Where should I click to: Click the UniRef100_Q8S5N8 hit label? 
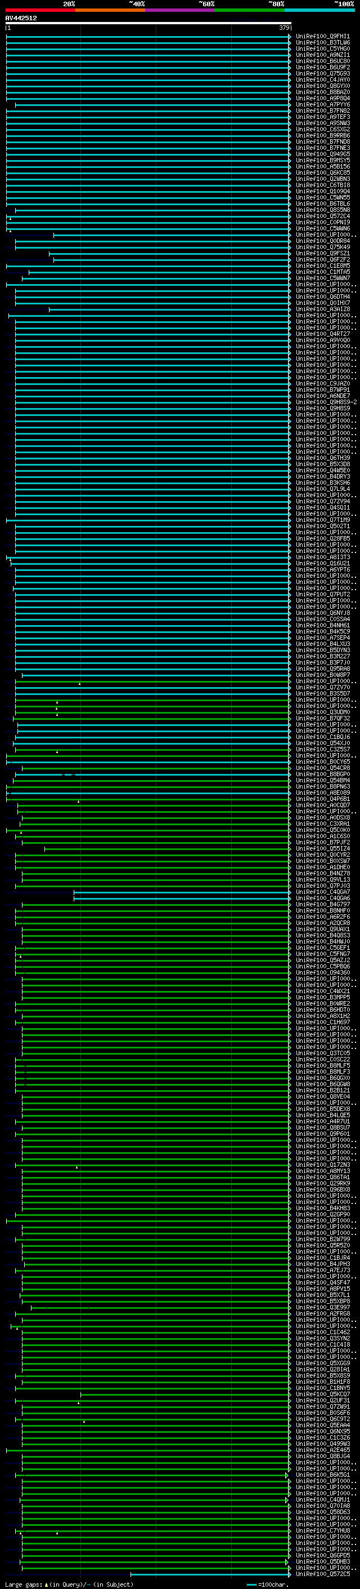click(323, 210)
